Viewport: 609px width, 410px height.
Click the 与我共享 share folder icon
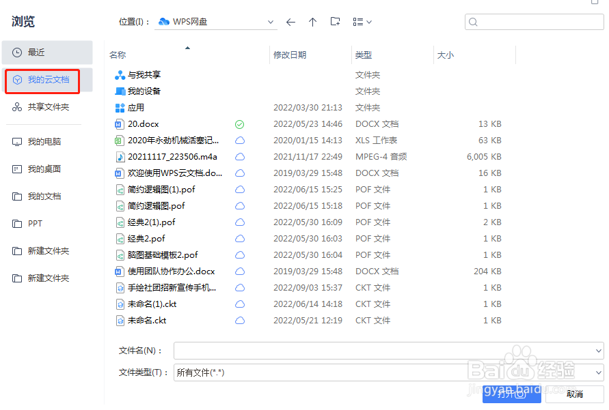[120, 75]
